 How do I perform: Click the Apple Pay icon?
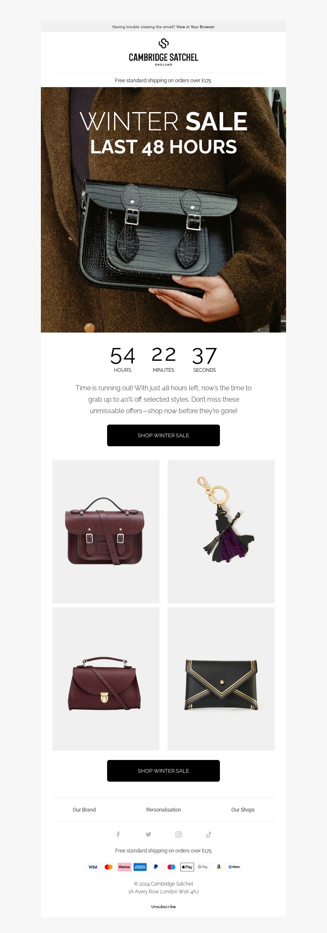[187, 867]
